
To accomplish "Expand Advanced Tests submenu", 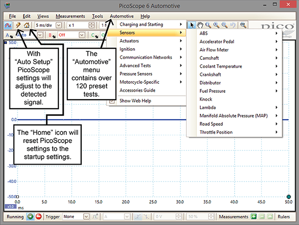I will click(146, 65).
